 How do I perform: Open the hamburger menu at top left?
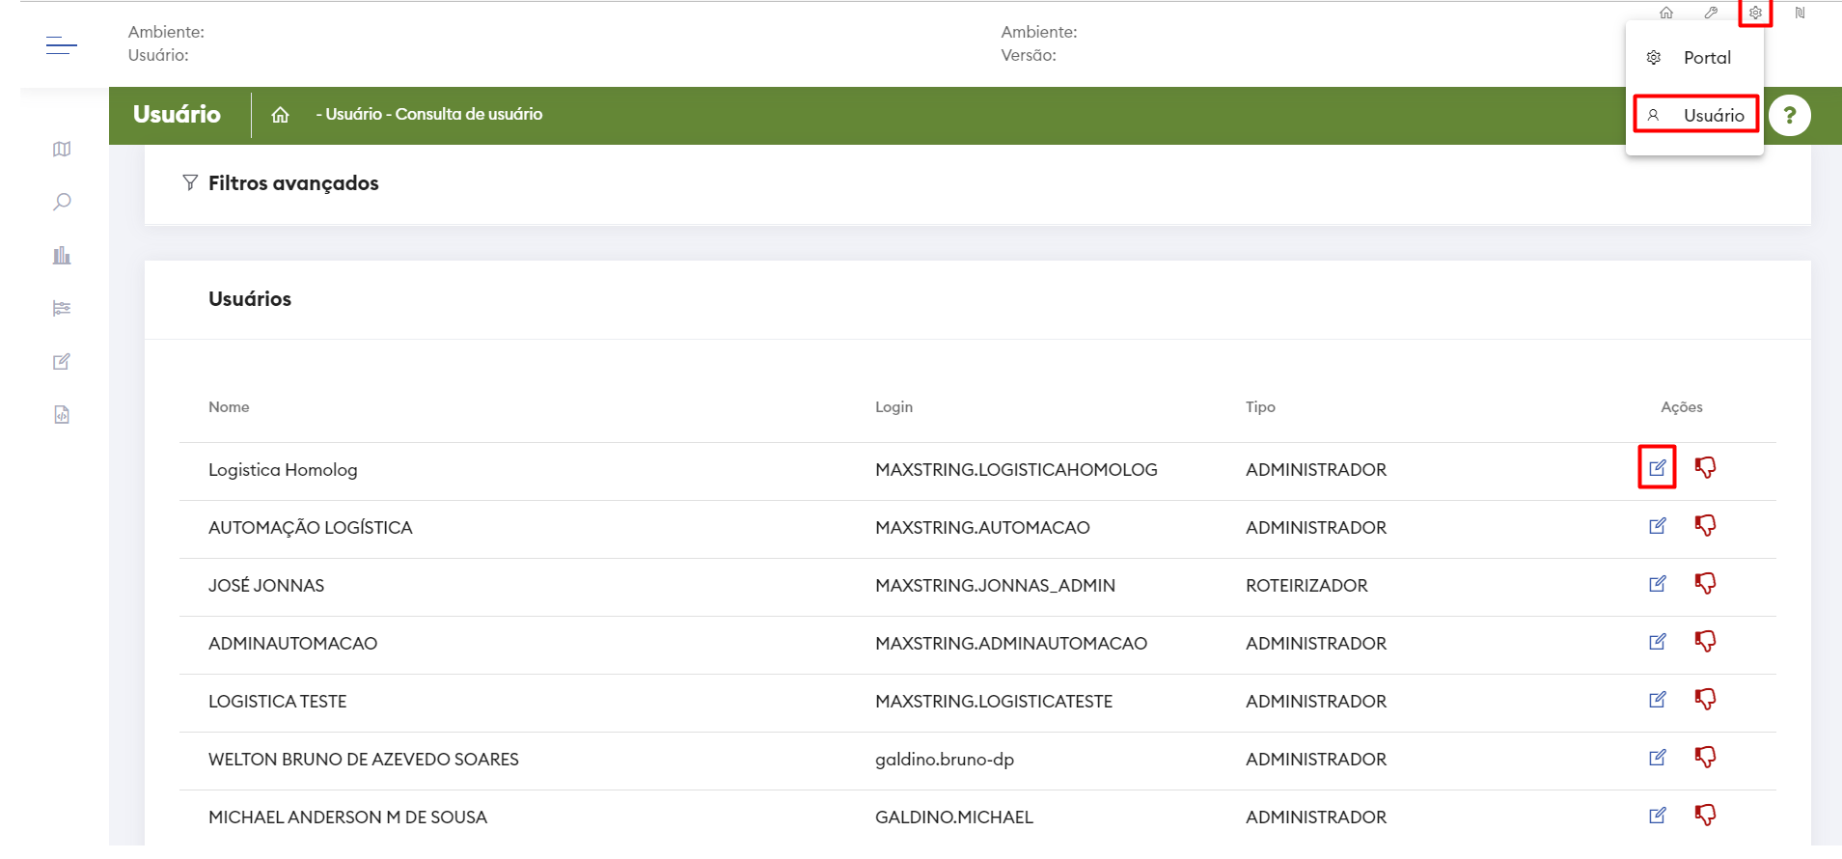tap(61, 44)
